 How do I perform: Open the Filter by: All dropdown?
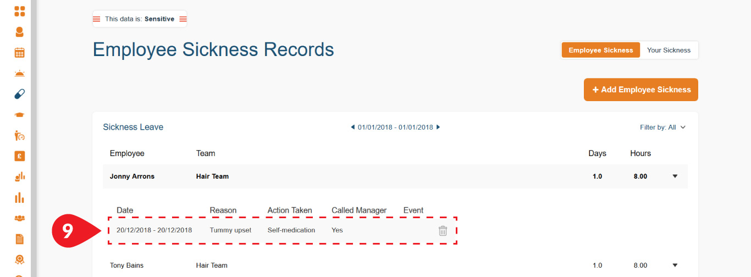pyautogui.click(x=662, y=128)
